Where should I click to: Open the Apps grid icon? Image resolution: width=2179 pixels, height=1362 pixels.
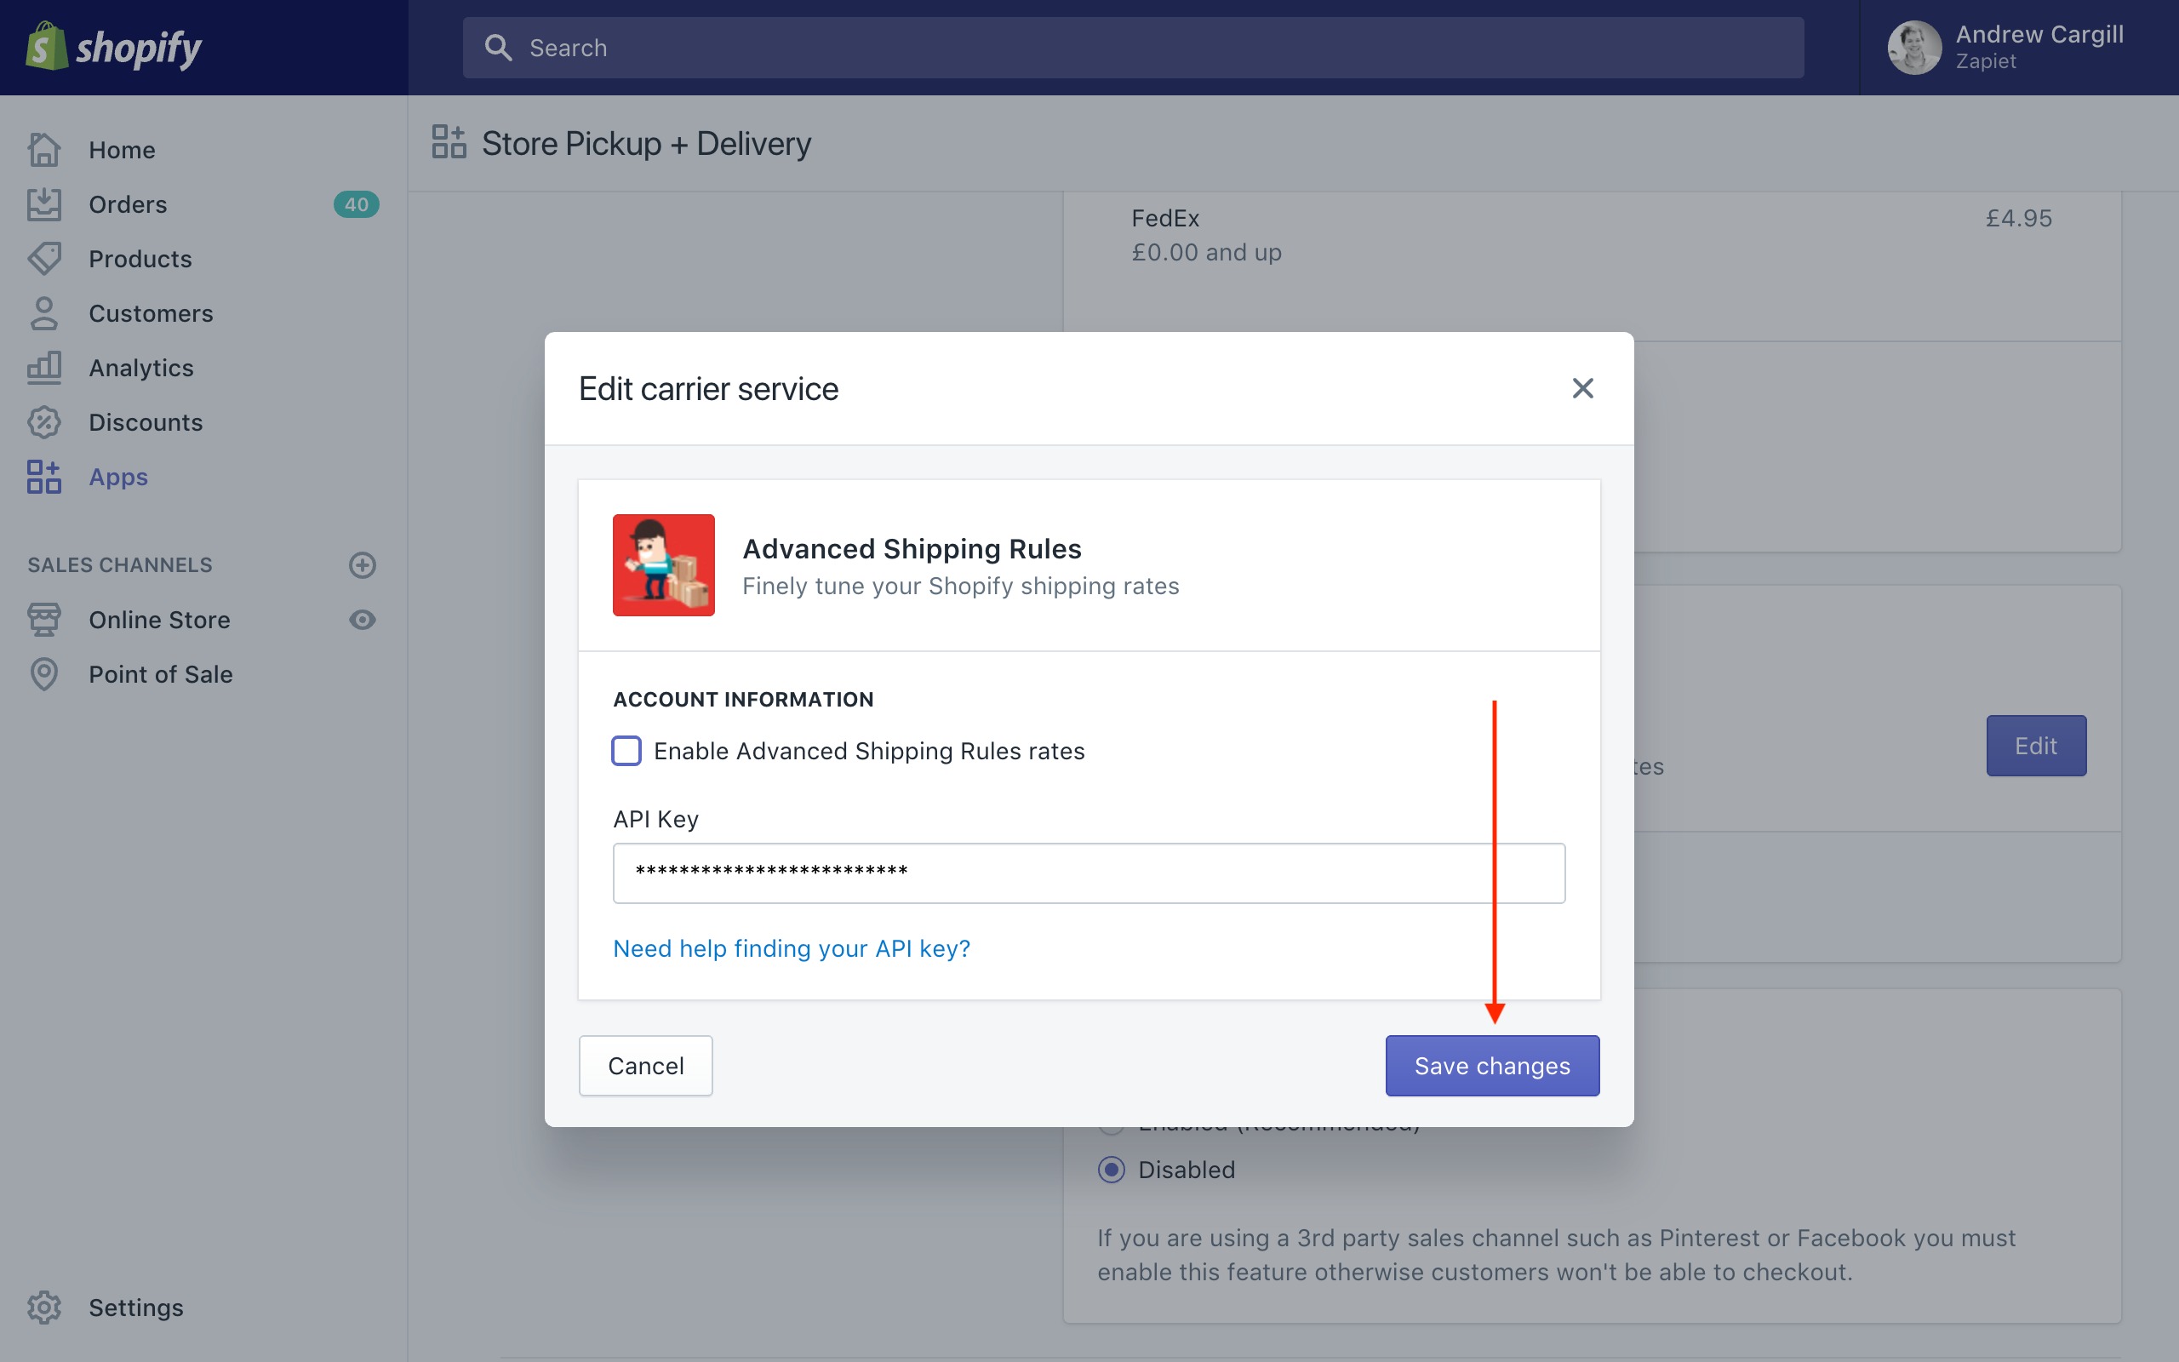[x=43, y=477]
